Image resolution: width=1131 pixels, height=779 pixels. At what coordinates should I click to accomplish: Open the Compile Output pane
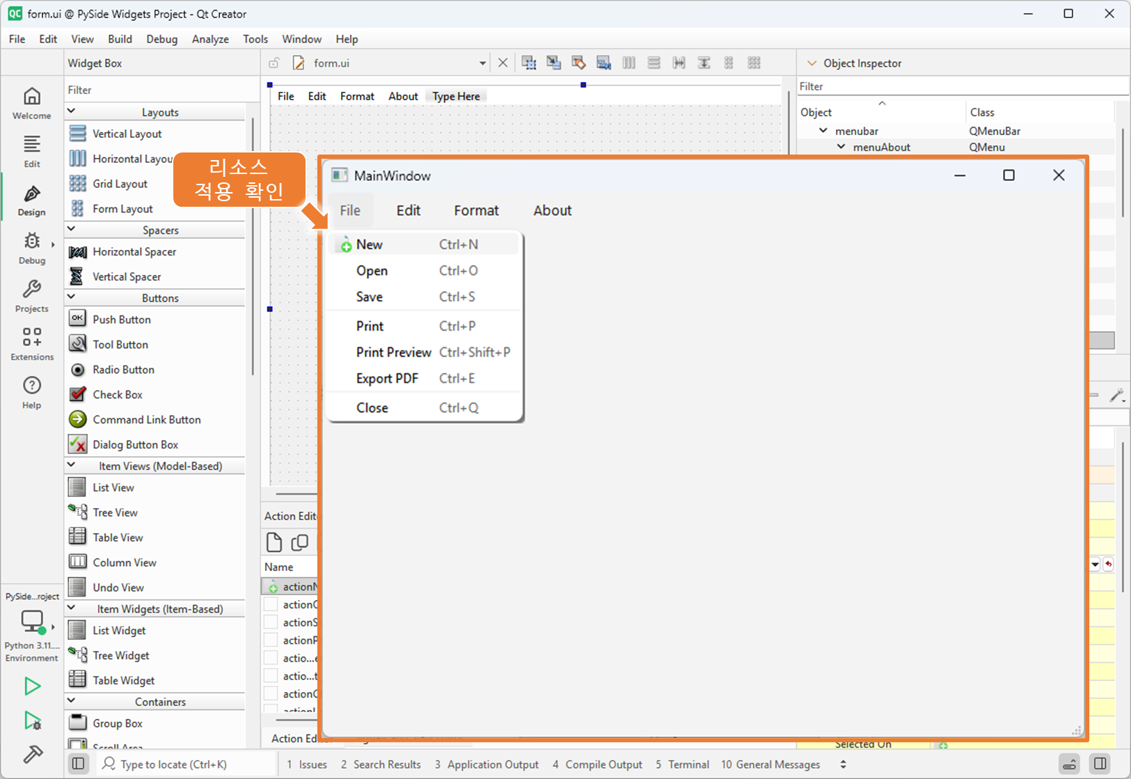(597, 764)
